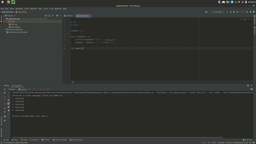Open the IDE settings gear in the toolbar
The width and height of the screenshot is (256, 144).
pyautogui.click(x=250, y=12)
